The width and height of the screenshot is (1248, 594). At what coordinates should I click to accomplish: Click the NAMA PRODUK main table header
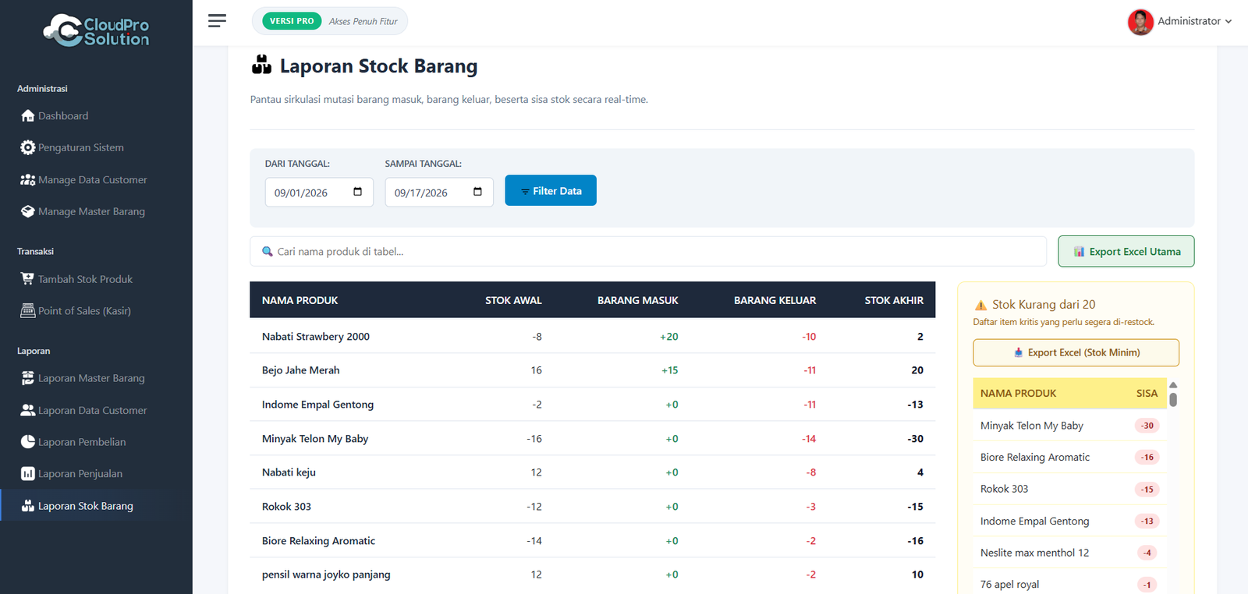(300, 300)
